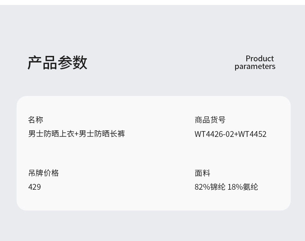Select the 吊牌价格 label
This screenshot has height=241, width=305.
pos(44,173)
